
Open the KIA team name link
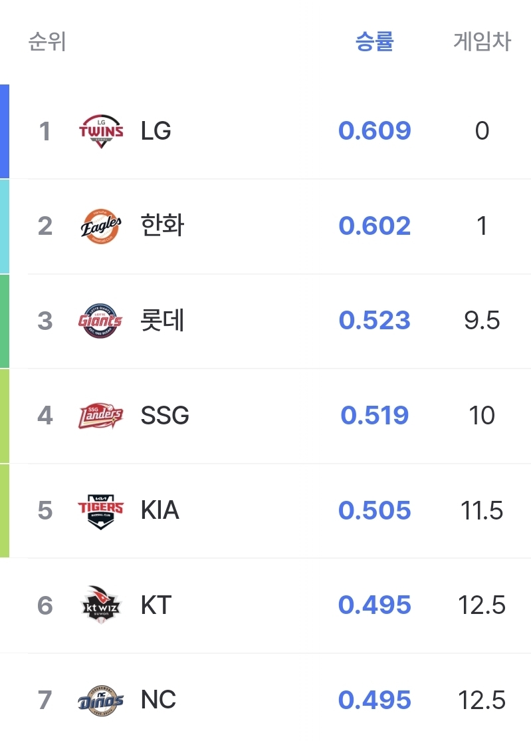click(x=160, y=510)
